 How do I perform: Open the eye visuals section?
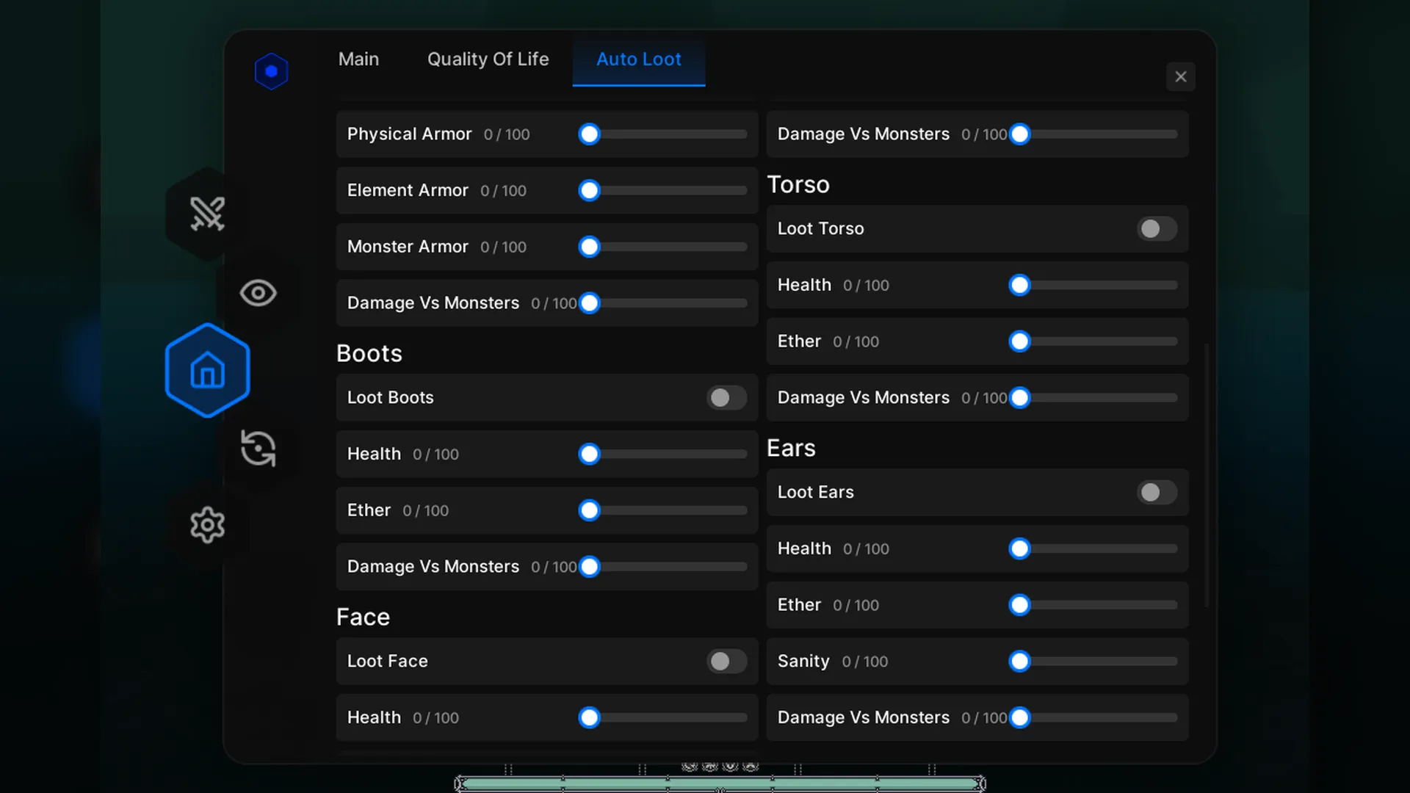[258, 293]
